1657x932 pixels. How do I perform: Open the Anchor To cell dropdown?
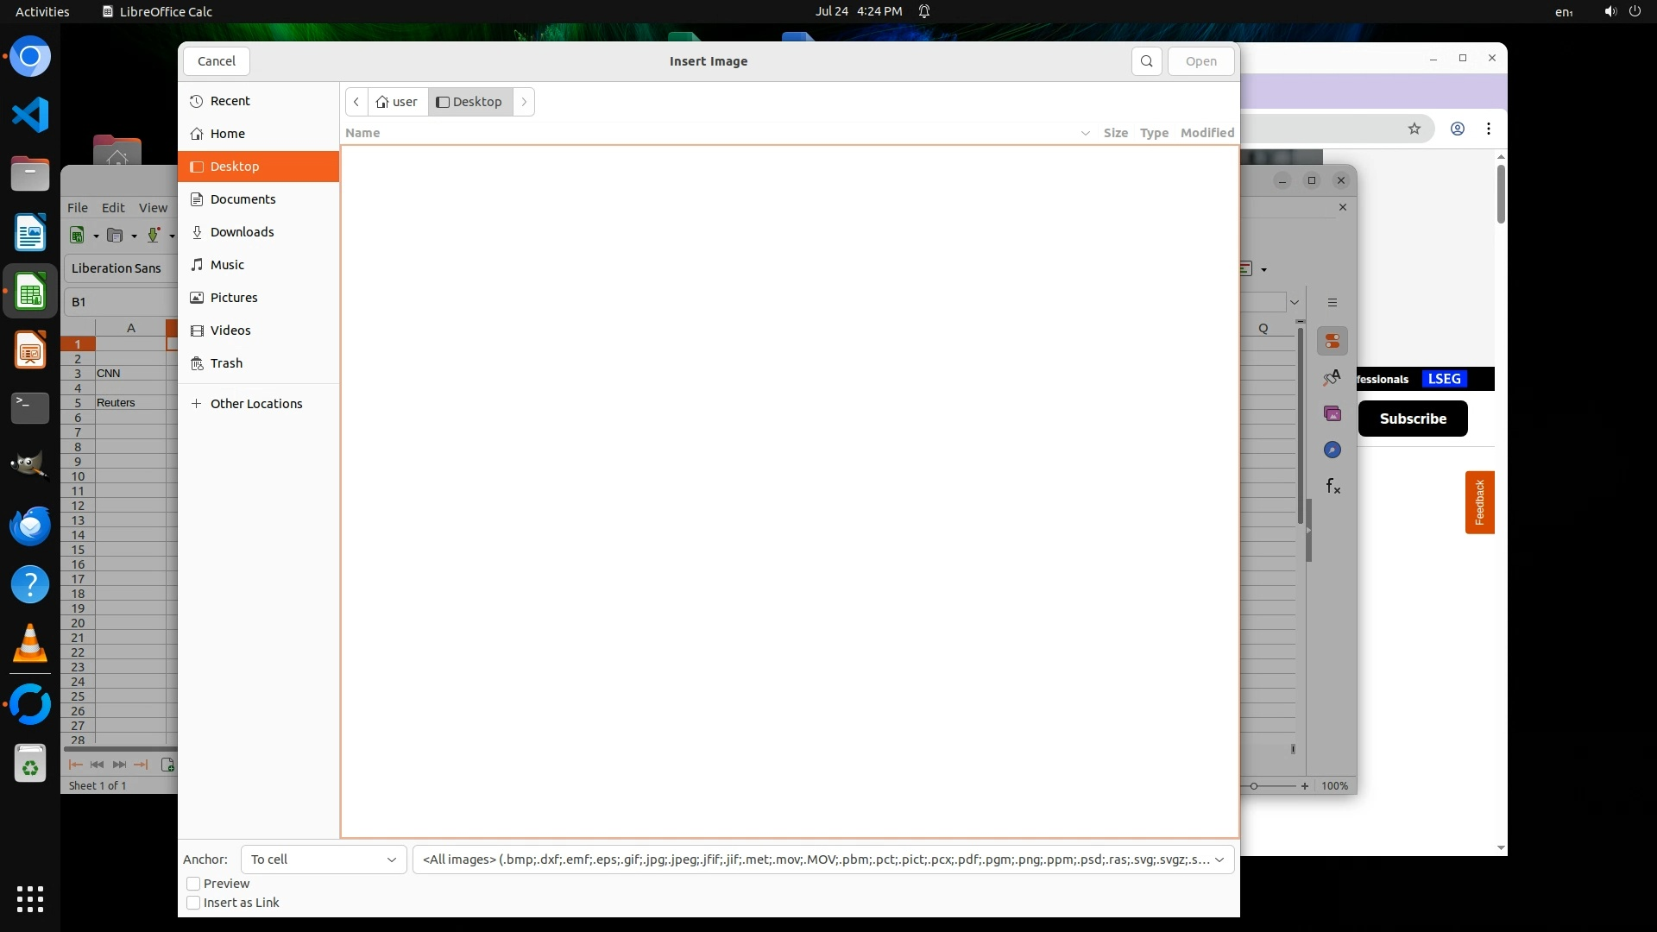coord(323,860)
